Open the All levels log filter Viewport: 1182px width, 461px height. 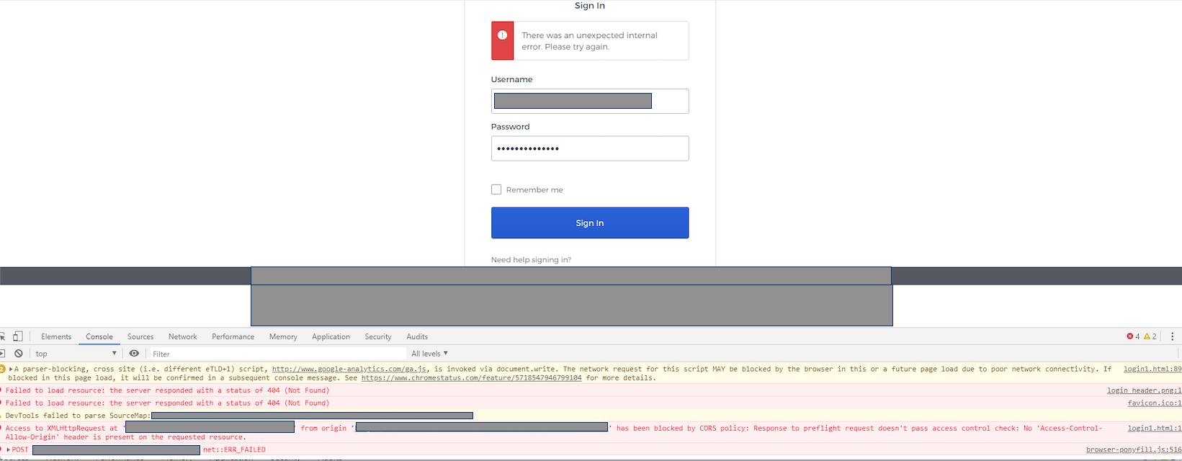pos(429,354)
